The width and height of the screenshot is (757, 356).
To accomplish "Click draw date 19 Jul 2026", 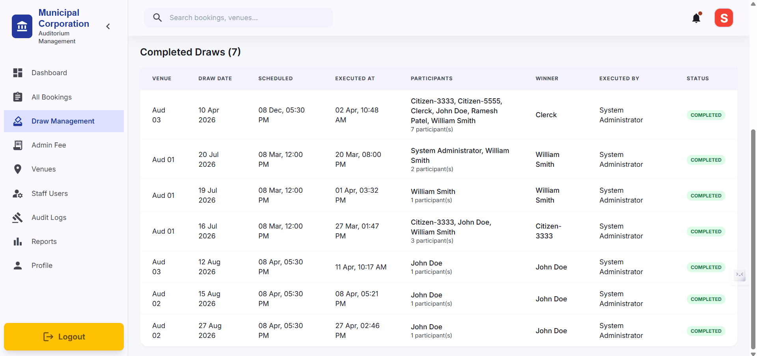I will [x=208, y=196].
